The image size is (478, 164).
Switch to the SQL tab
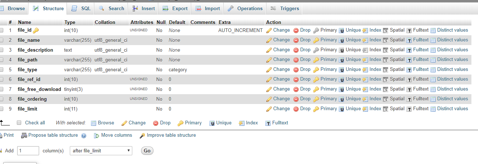[x=81, y=8]
